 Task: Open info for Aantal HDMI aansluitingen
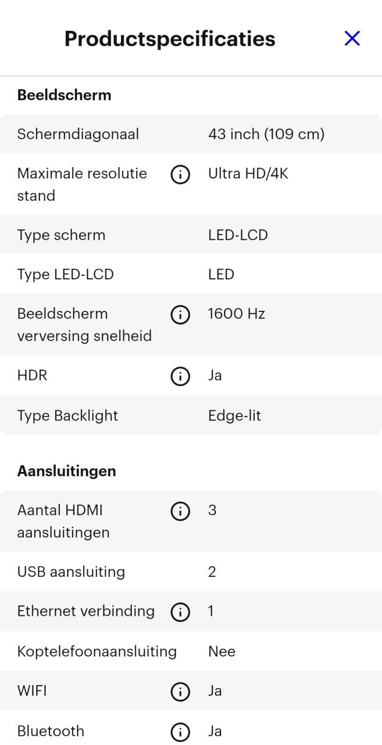click(x=180, y=512)
